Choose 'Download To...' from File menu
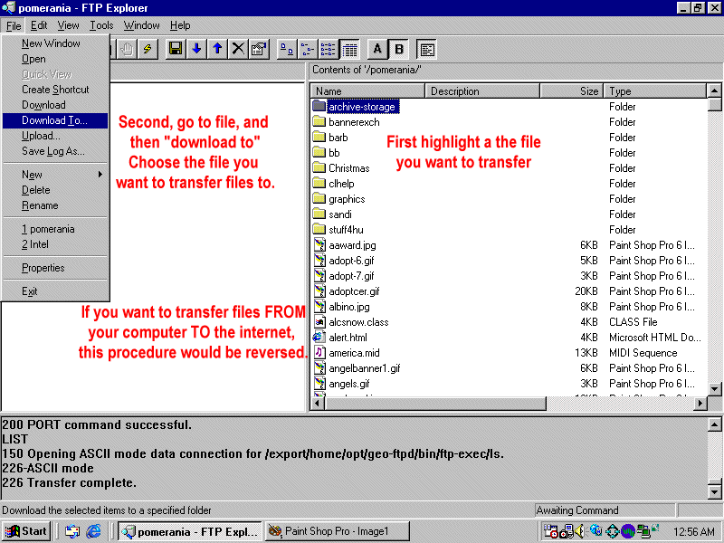The width and height of the screenshot is (724, 543). point(54,120)
